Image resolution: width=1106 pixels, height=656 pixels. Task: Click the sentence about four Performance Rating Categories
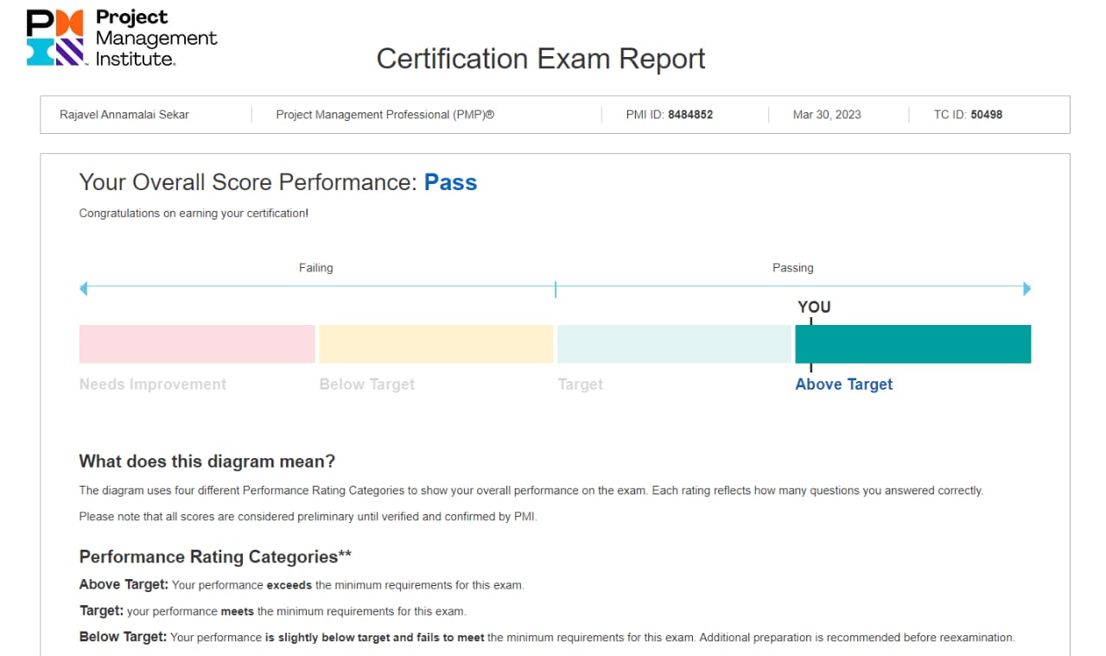point(531,491)
